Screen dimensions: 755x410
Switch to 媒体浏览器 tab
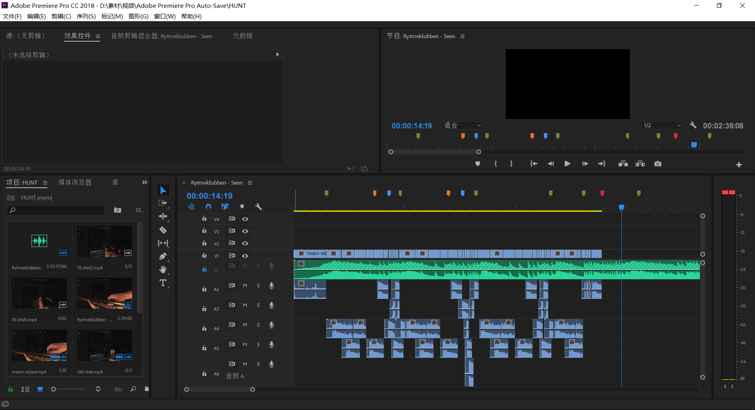(75, 183)
